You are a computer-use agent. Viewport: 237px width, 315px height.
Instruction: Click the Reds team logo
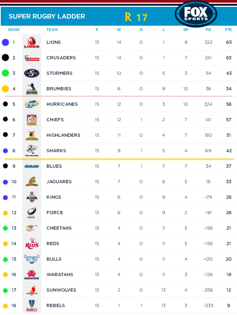pos(31,244)
